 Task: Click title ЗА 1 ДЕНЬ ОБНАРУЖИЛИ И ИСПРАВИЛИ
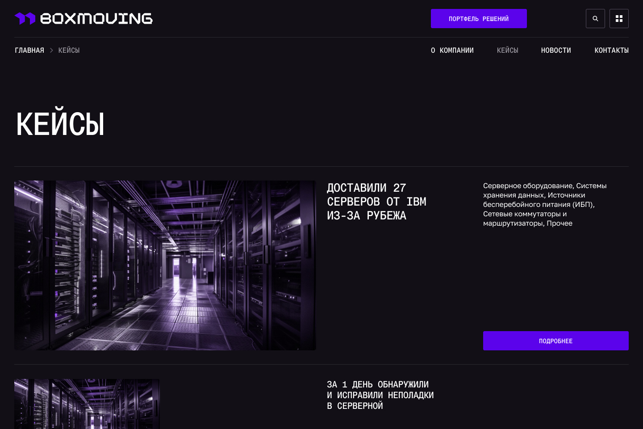pyautogui.click(x=380, y=395)
